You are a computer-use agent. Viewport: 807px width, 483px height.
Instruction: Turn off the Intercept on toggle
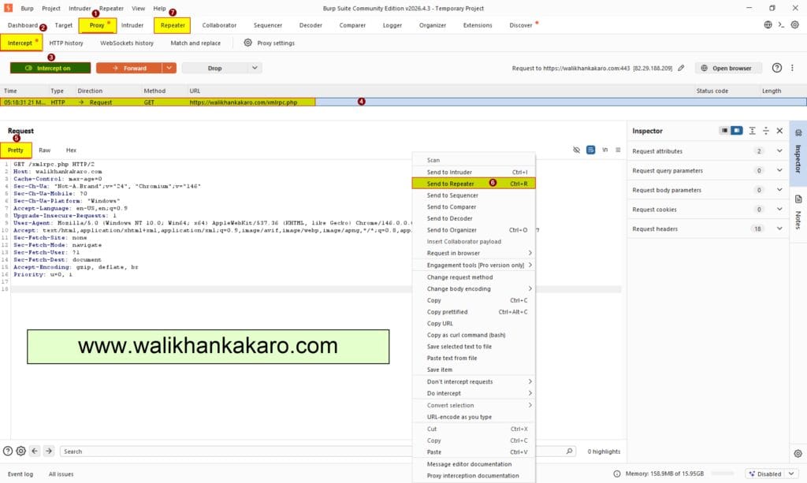click(x=50, y=68)
